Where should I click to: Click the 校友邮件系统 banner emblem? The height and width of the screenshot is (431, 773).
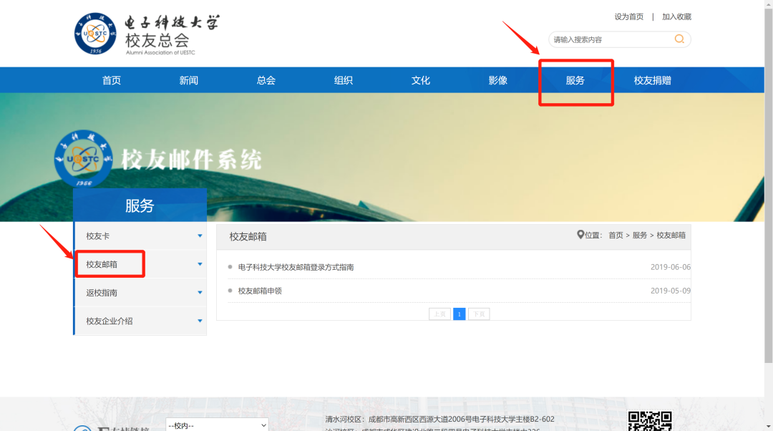pyautogui.click(x=83, y=158)
